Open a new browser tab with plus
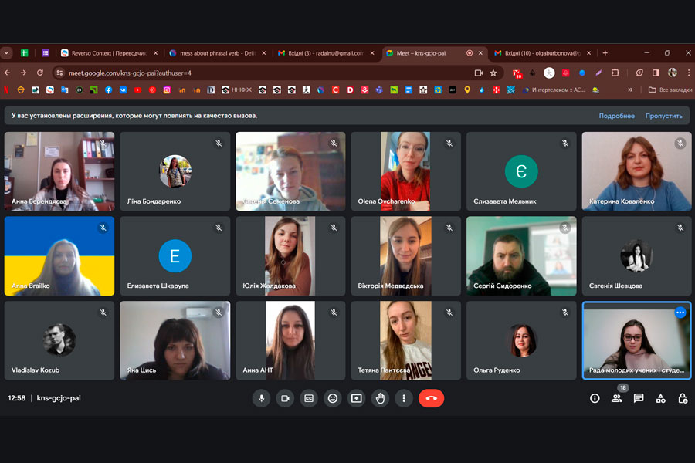This screenshot has height=463, width=695. coord(605,53)
